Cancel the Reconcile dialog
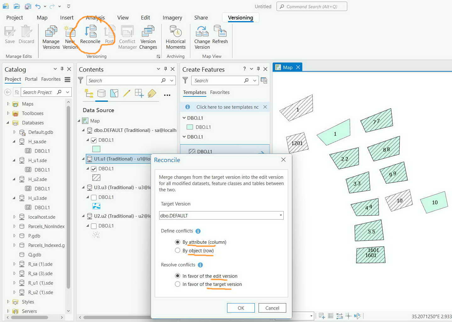Viewport: 452px width, 322px height. coord(272,308)
